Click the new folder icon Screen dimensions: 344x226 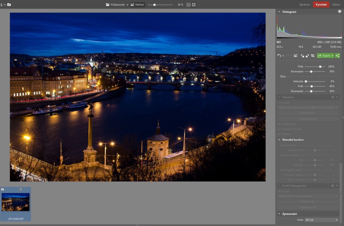[9, 5]
